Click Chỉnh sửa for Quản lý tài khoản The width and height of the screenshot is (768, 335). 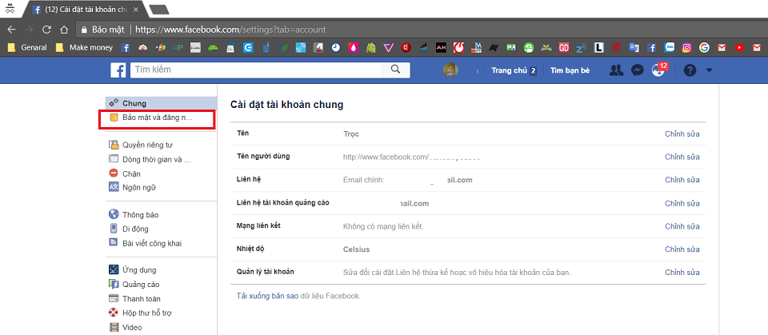click(682, 273)
